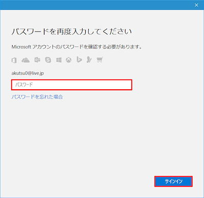Close the sign-in dialog with X
Screen dimensions: 204x198
196,5
